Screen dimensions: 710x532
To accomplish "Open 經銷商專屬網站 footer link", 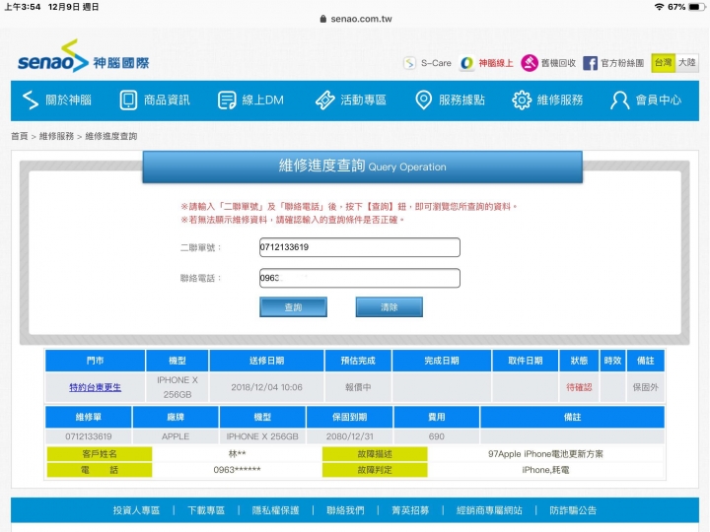I will pos(489,510).
